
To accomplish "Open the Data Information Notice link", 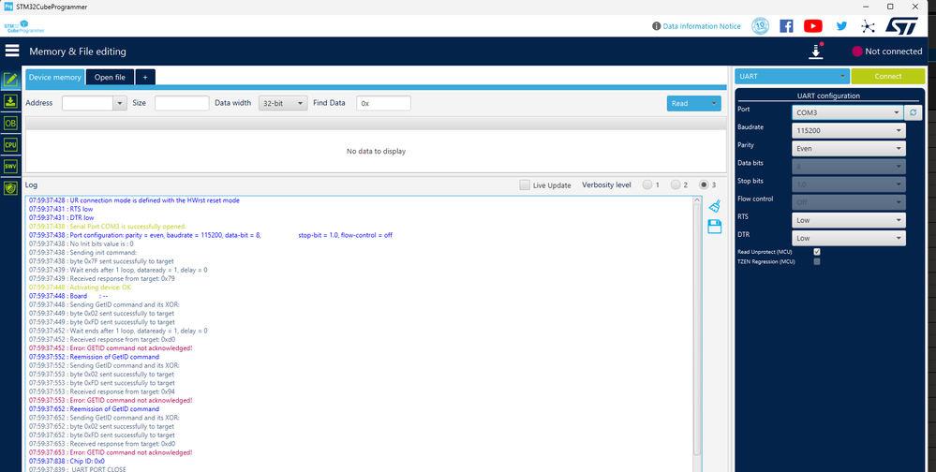I will click(702, 26).
